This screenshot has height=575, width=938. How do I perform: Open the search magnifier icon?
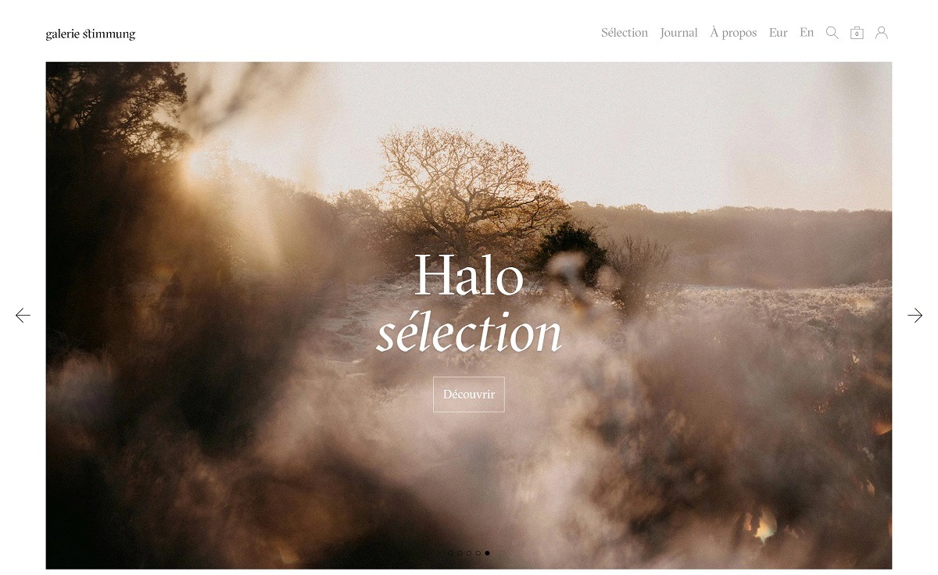click(832, 33)
